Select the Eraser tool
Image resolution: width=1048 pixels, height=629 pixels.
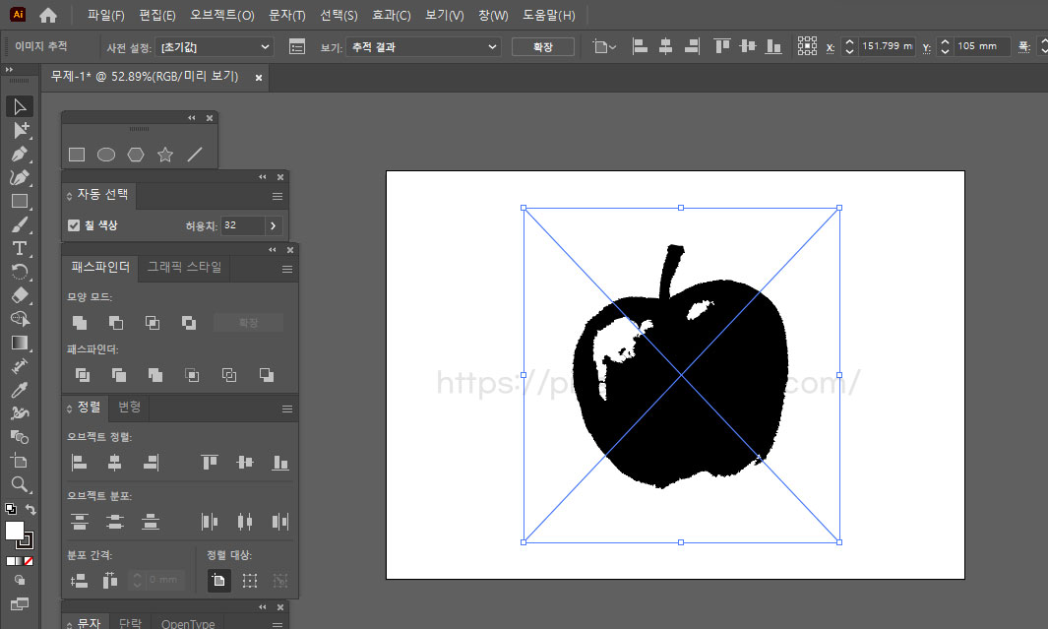click(x=20, y=295)
